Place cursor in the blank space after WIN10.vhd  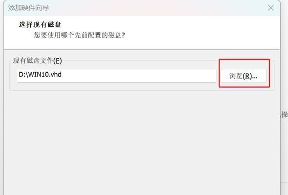coord(138,76)
